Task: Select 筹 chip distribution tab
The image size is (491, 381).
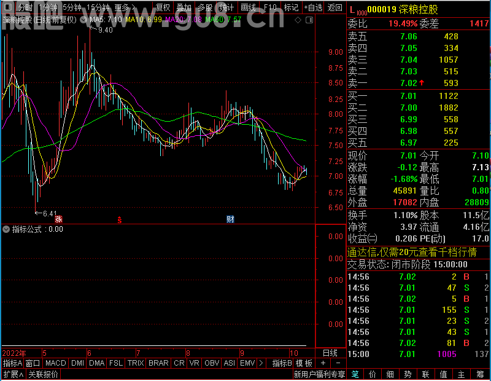Action: (480, 374)
